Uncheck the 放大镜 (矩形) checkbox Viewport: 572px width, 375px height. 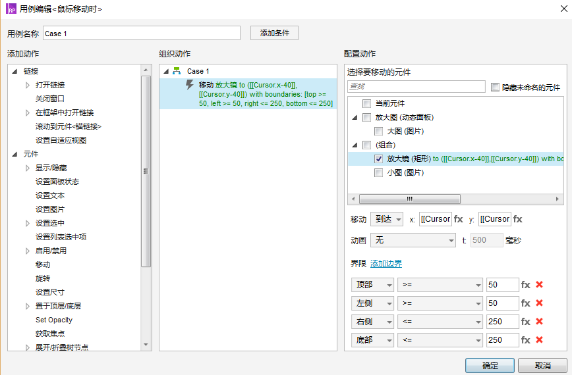click(379, 159)
